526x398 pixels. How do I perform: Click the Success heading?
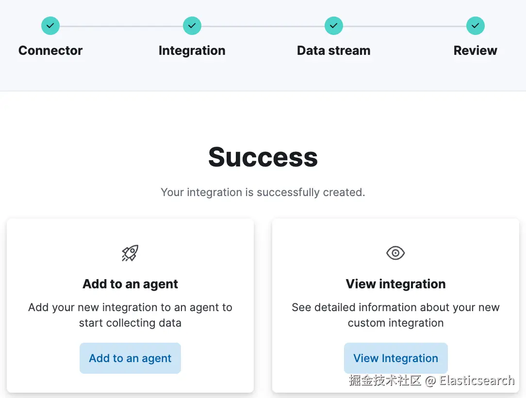pyautogui.click(x=263, y=157)
